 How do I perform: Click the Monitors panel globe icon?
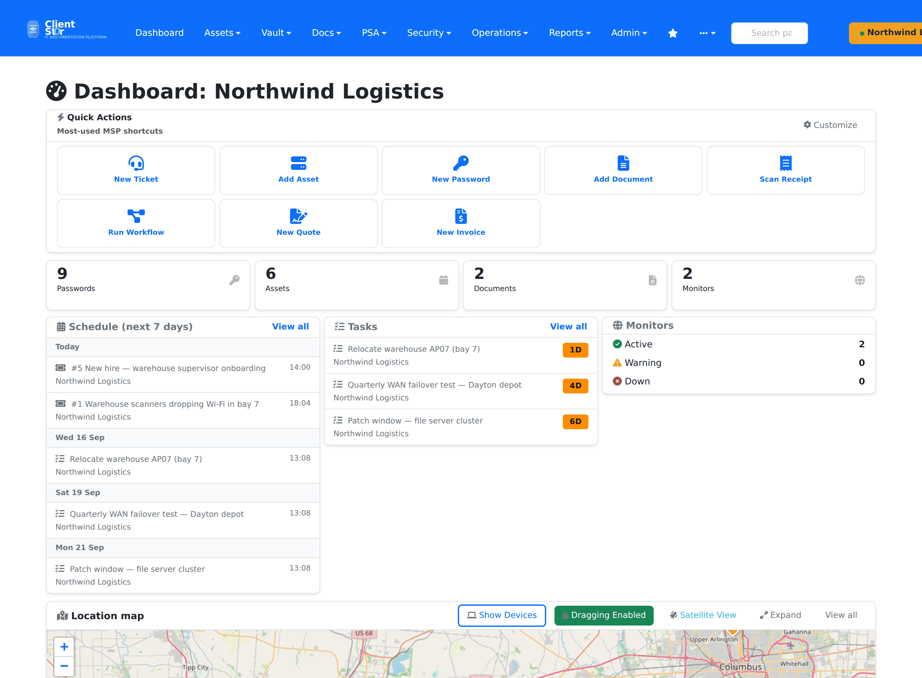point(618,325)
